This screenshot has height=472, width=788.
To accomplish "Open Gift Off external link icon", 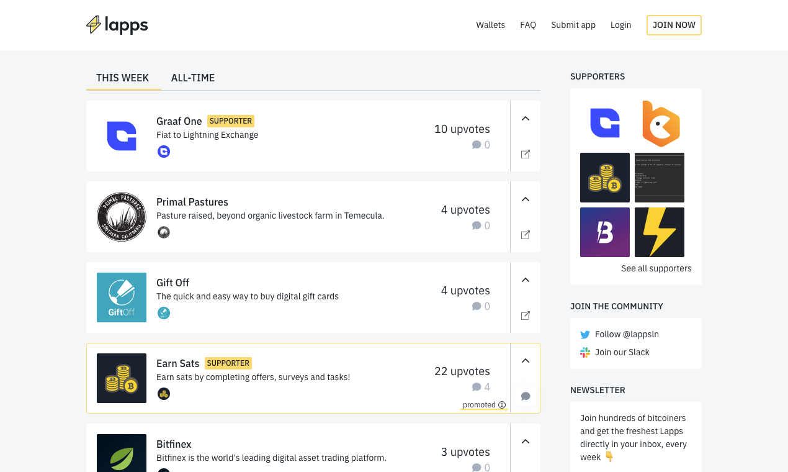I will tap(526, 315).
